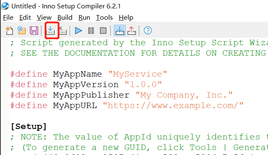Open the Run menu
The image size is (268, 155).
84,18
